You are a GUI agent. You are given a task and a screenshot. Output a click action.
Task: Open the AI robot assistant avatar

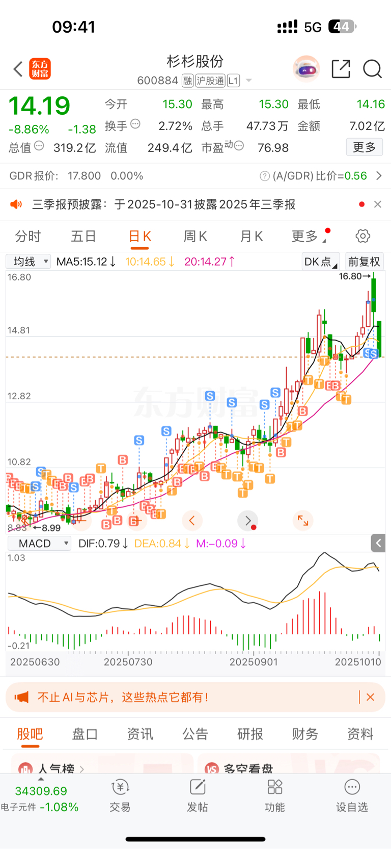tap(306, 69)
